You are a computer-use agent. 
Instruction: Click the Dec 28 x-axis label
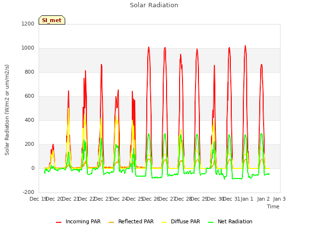pyautogui.click(x=183, y=199)
